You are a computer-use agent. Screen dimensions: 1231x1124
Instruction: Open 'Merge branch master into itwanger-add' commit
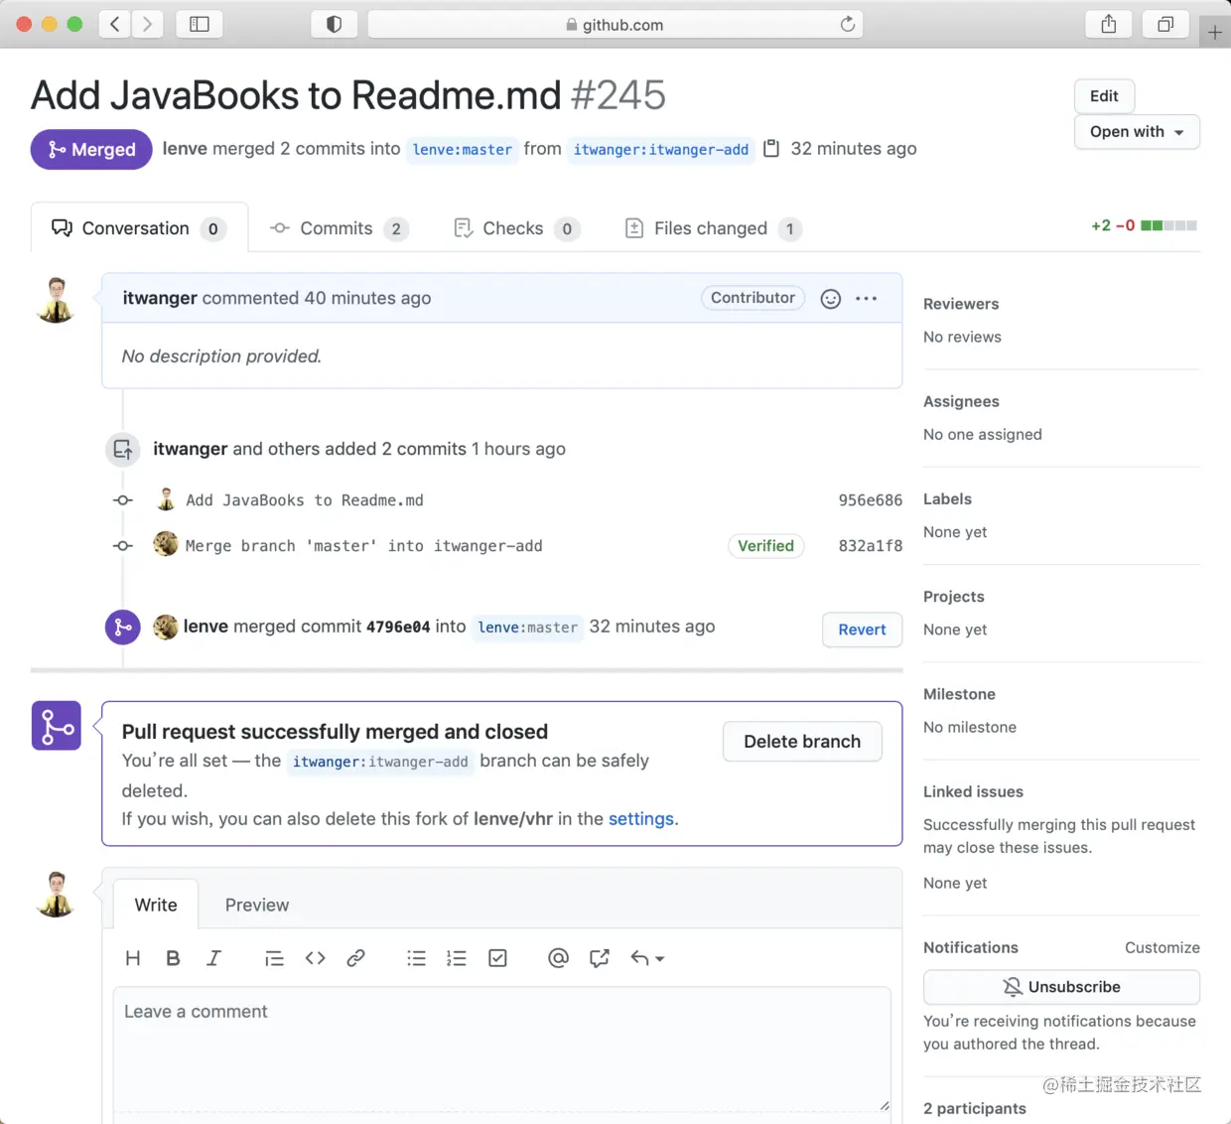pos(364,546)
